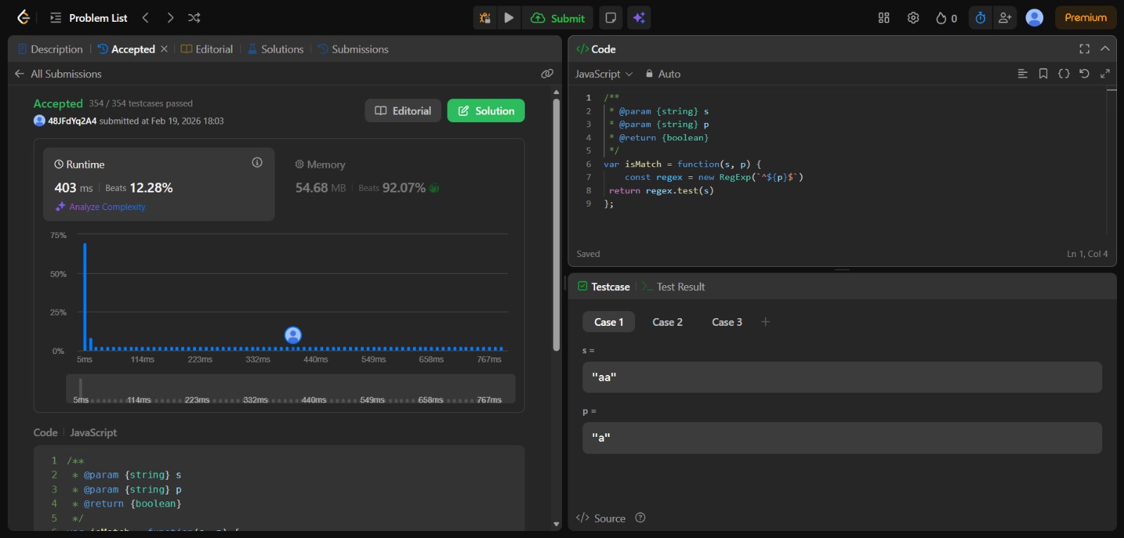The image size is (1124, 538).
Task: Click the runtime range slider handle
Action: (x=81, y=388)
